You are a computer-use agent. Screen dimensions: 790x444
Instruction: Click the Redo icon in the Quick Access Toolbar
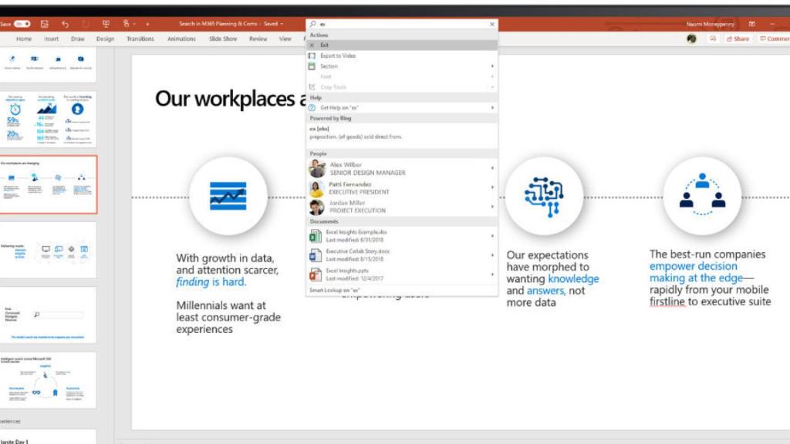click(85, 24)
